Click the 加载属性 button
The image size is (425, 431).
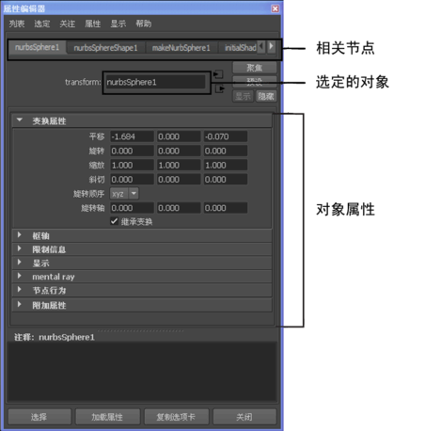(x=107, y=417)
